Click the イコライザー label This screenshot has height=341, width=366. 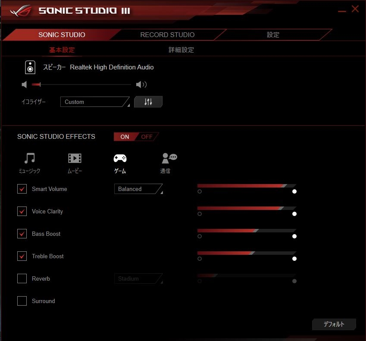coord(33,102)
